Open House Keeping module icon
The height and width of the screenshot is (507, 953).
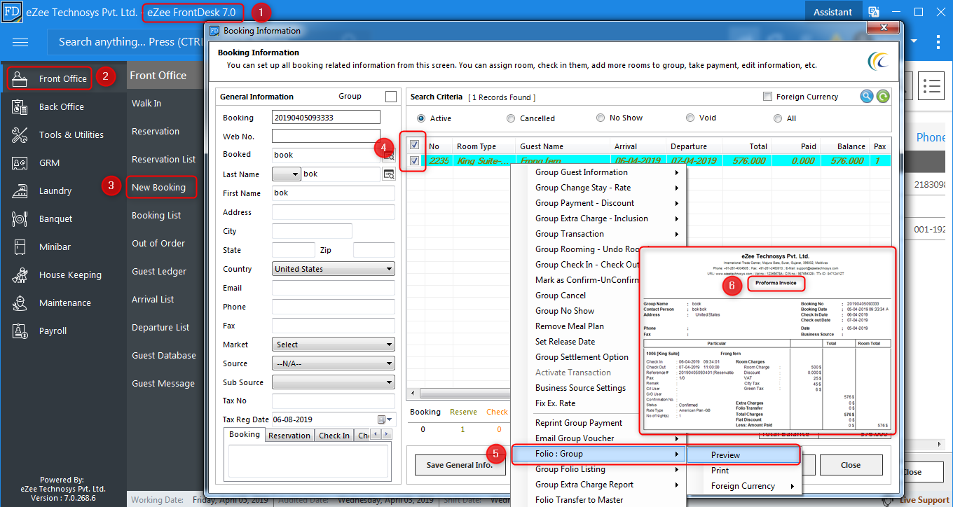(20, 275)
